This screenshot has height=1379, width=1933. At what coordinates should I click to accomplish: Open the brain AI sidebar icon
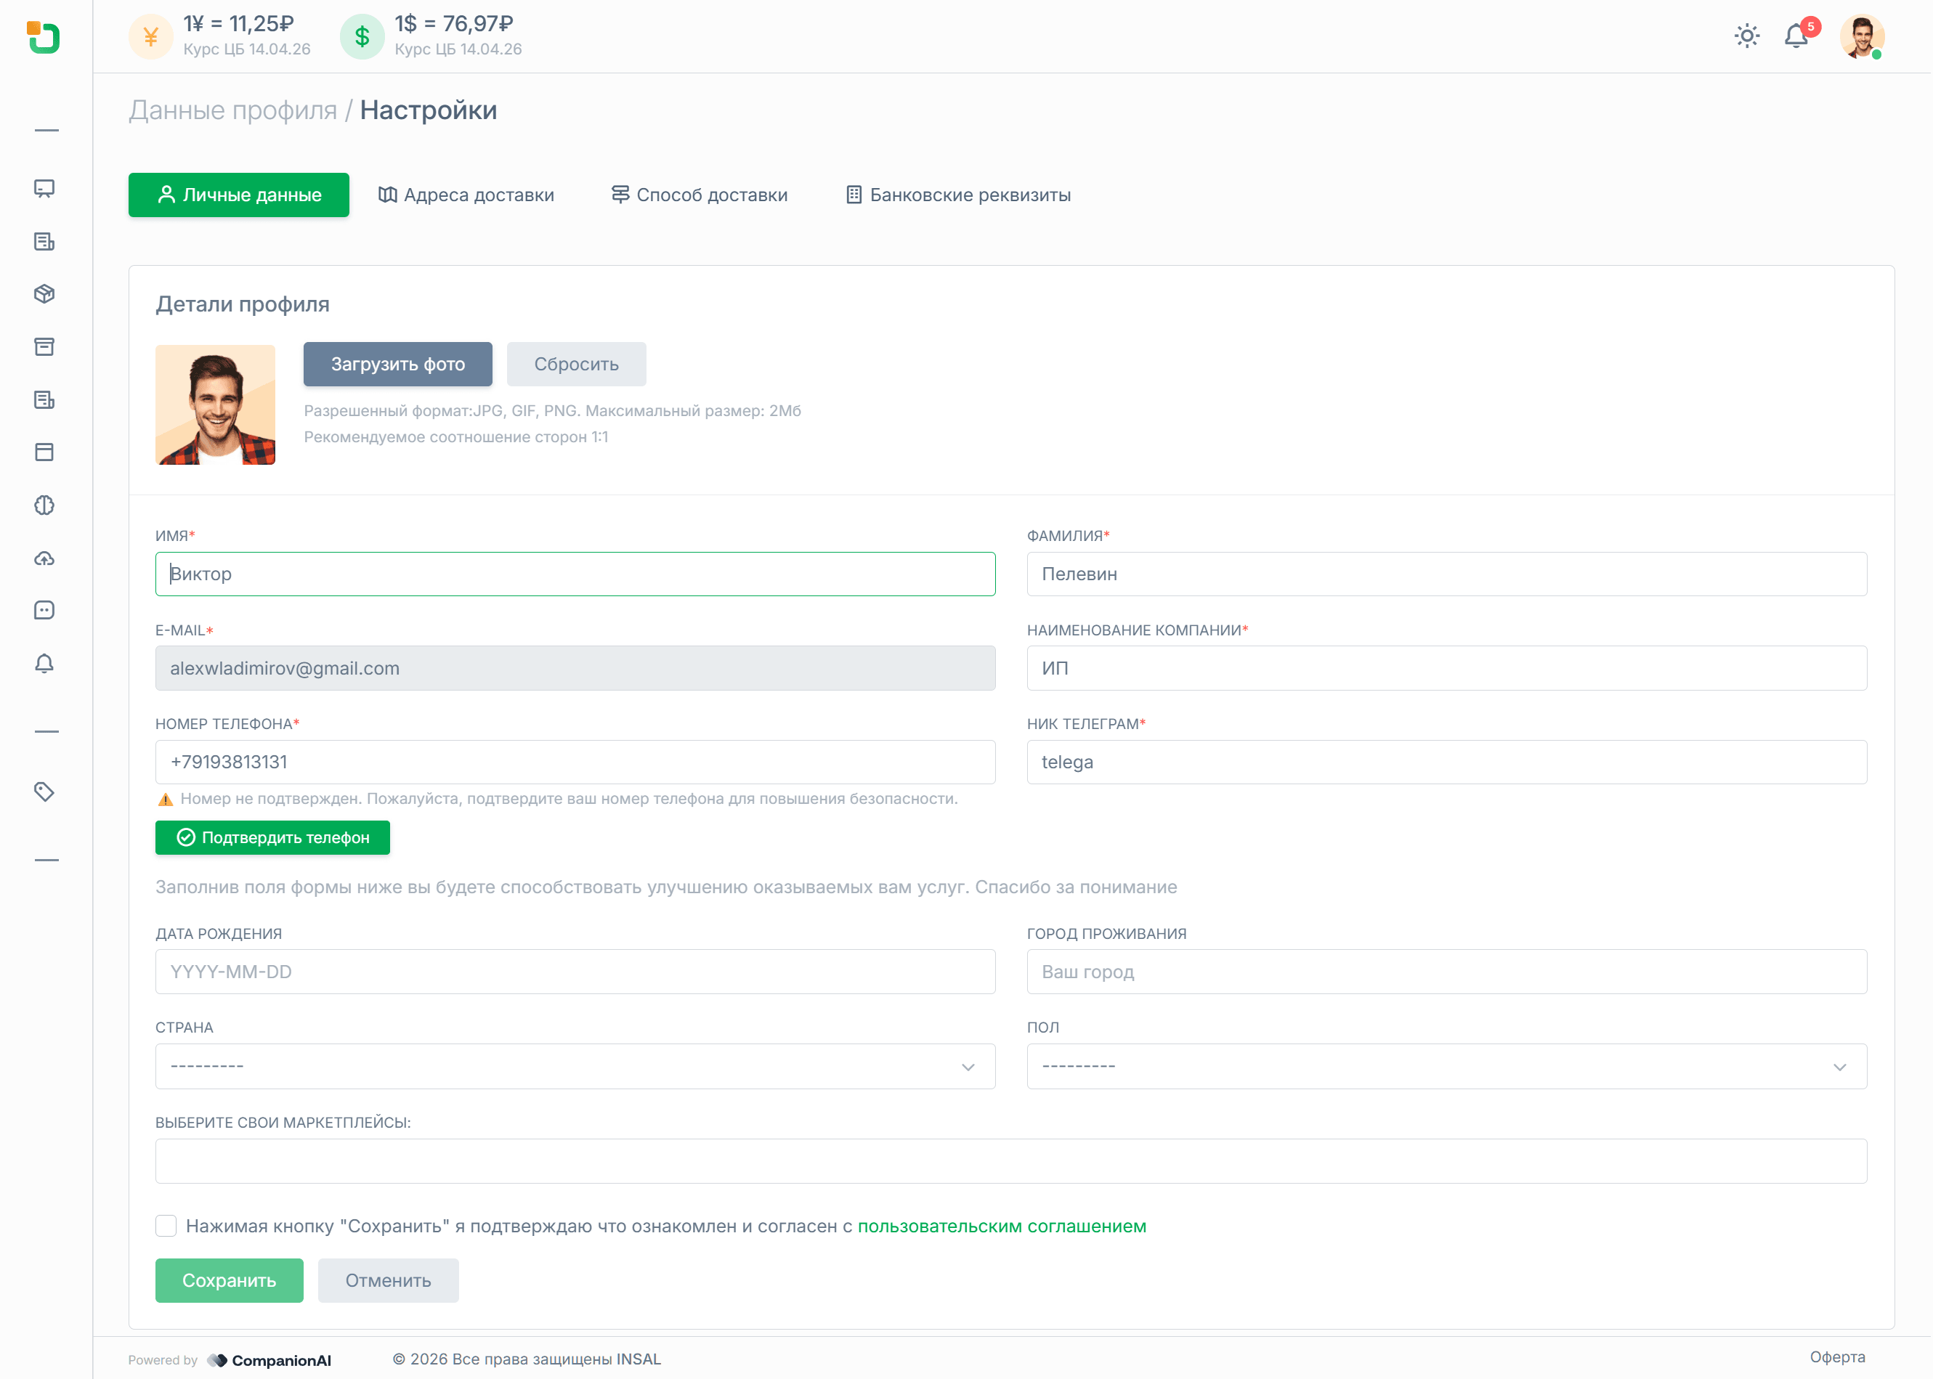point(44,505)
